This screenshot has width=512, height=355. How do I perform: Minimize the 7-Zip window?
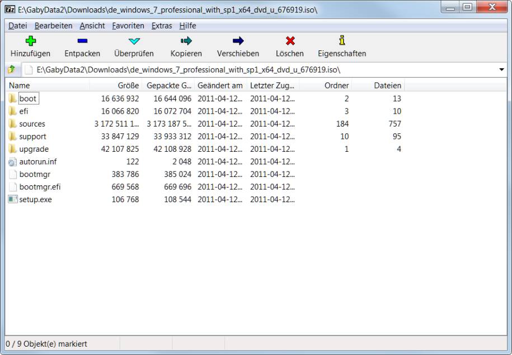(x=450, y=7)
